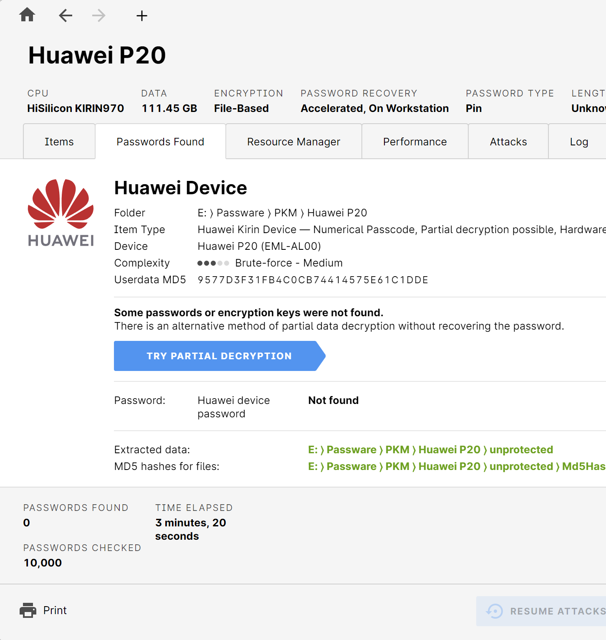Click 'Accelerated, On Workstation' recovery value
The height and width of the screenshot is (640, 606).
coord(375,108)
